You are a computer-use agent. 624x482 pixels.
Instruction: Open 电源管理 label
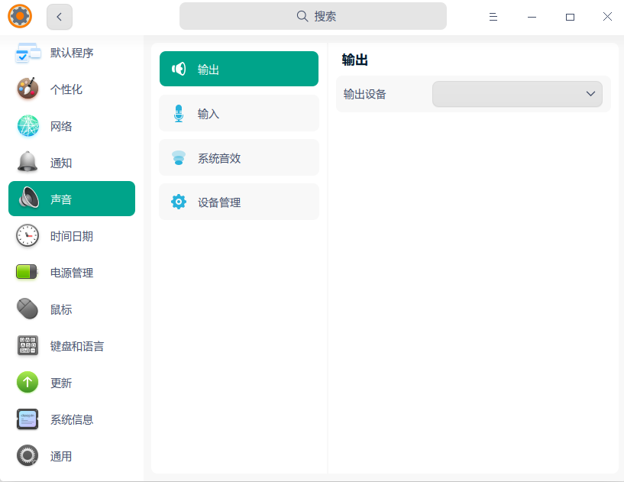(72, 273)
